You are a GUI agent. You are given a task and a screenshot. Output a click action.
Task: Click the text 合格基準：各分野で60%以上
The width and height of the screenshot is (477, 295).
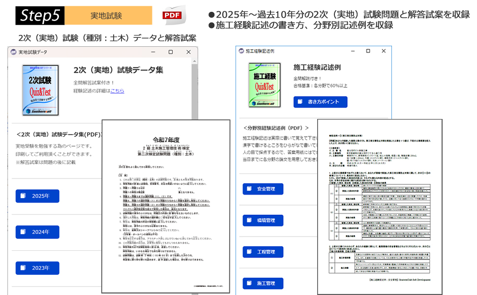point(320,86)
